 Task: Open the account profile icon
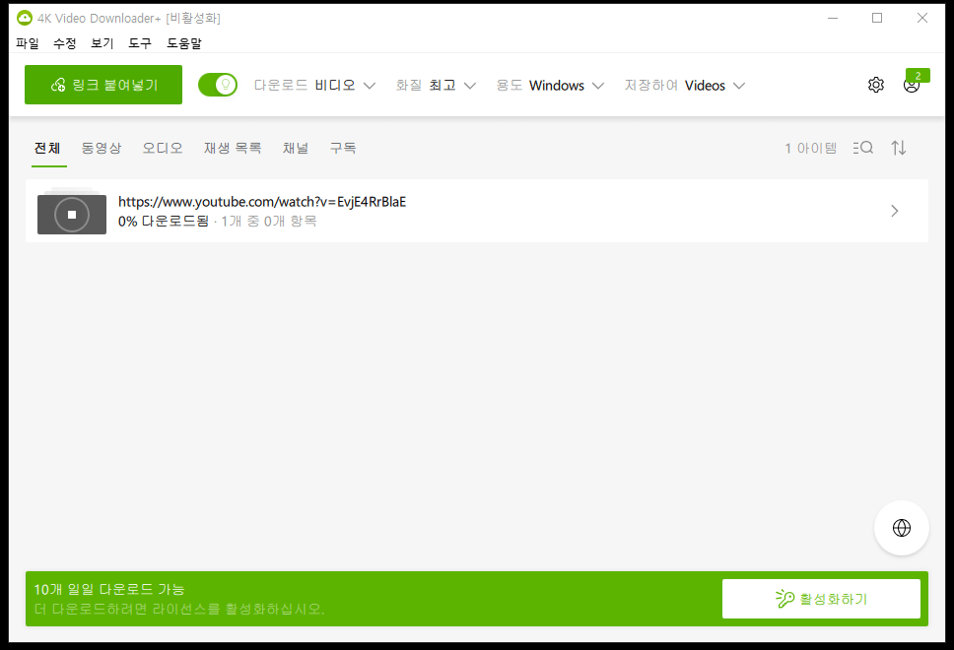(x=911, y=85)
